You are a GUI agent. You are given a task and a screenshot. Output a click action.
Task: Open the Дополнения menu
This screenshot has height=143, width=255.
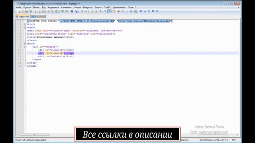tap(119, 8)
